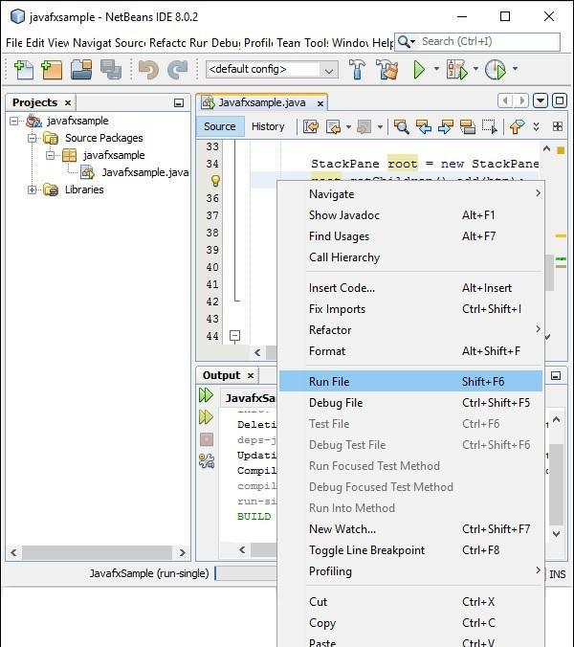Click the Build Project hammer icon
The width and height of the screenshot is (574, 647).
click(x=357, y=69)
